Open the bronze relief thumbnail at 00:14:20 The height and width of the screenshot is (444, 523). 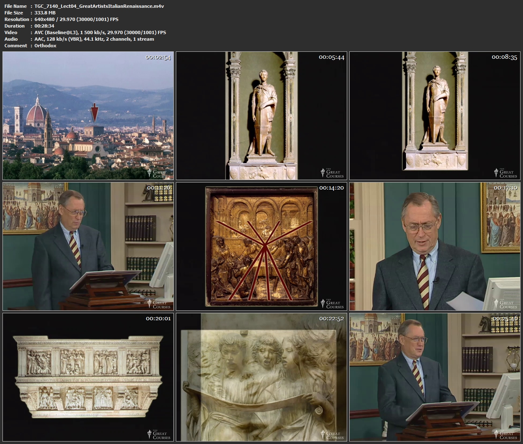[261, 246]
